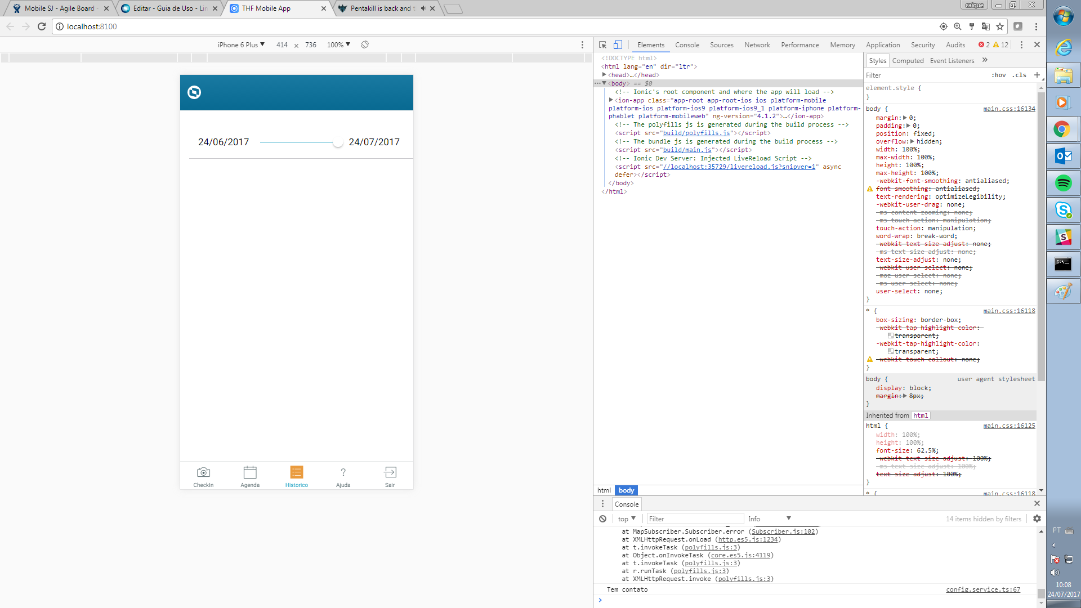
Task: Open the iPhone 6 Plus device dropdown
Action: click(x=241, y=44)
